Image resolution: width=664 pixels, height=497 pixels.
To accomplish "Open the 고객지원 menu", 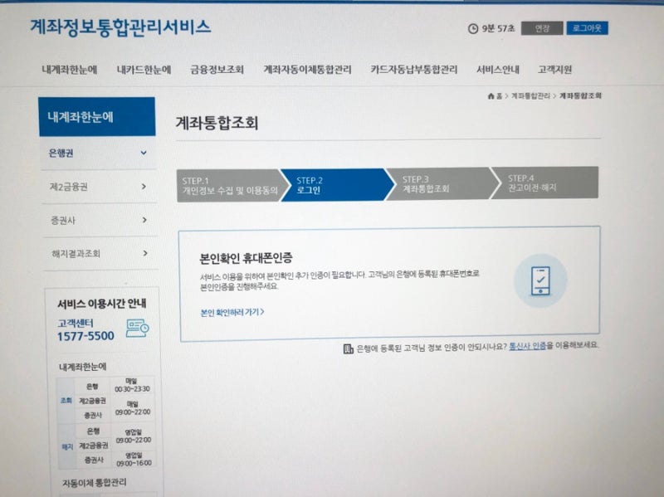I will pos(554,70).
